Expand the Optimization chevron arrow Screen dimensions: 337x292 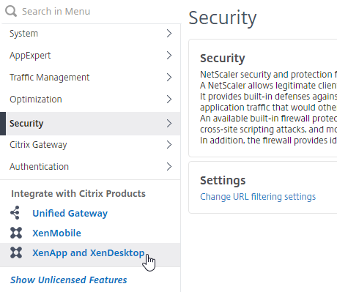(x=169, y=100)
